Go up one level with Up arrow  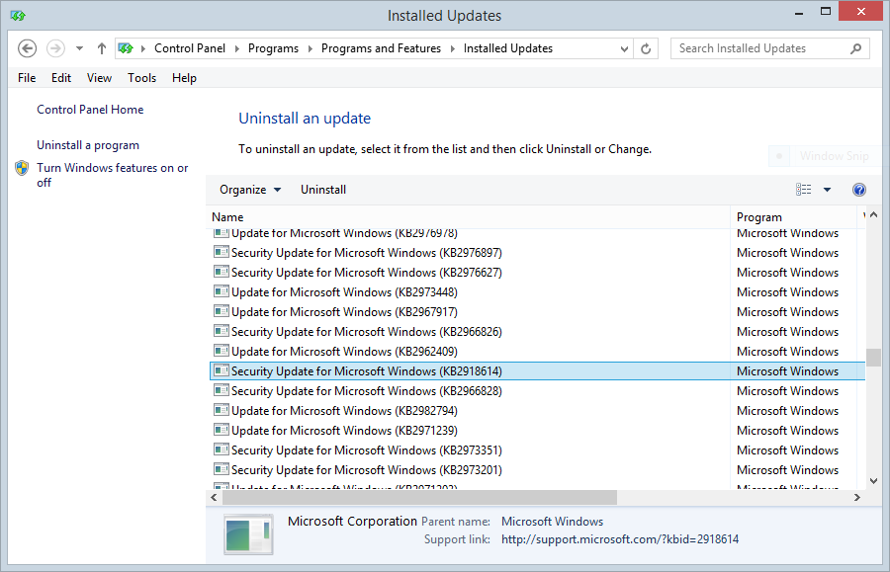(102, 48)
